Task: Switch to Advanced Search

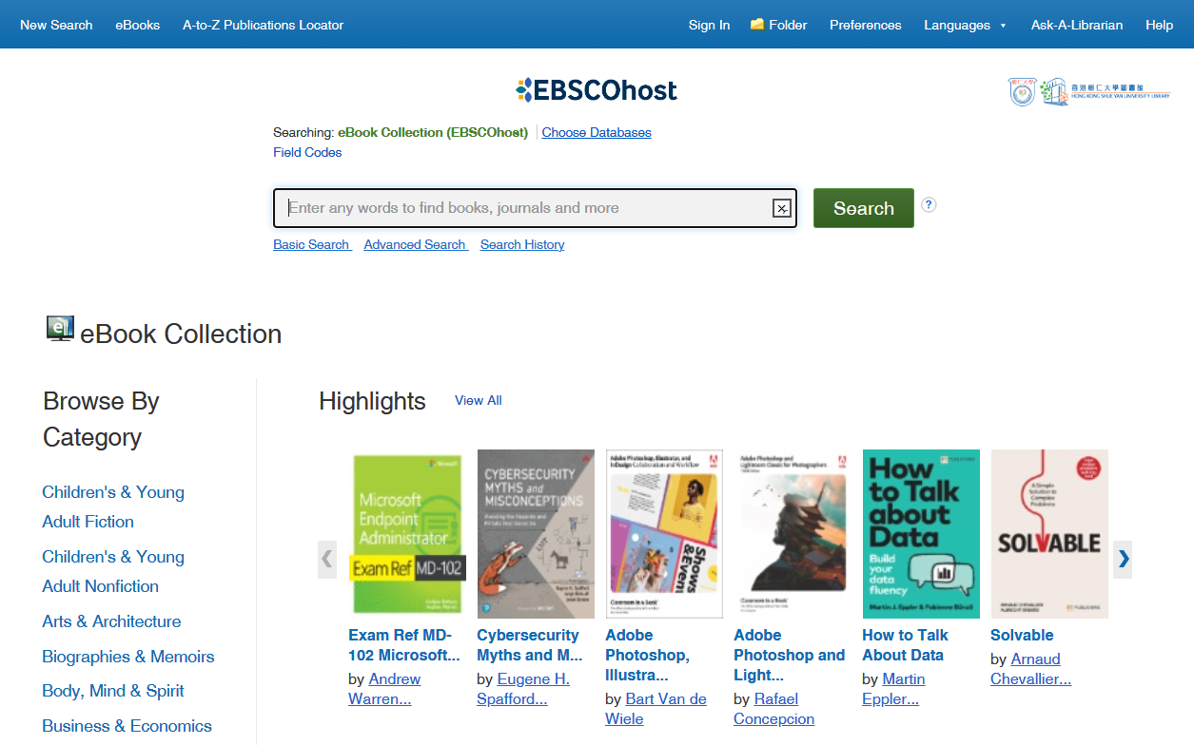Action: pos(415,244)
